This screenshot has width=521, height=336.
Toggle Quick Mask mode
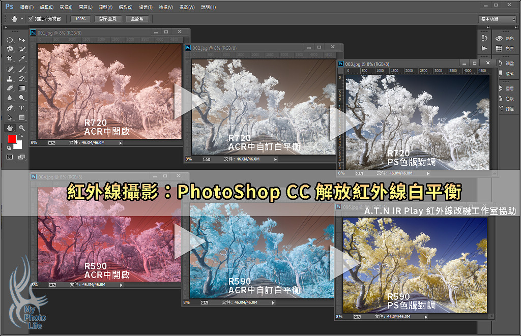pos(10,157)
